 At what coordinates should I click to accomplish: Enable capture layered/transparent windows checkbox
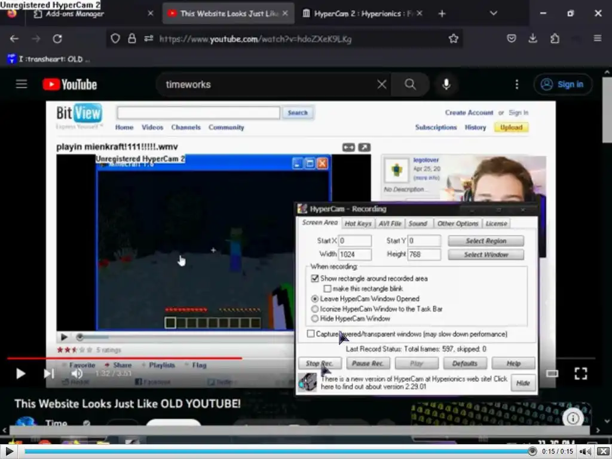click(x=311, y=333)
